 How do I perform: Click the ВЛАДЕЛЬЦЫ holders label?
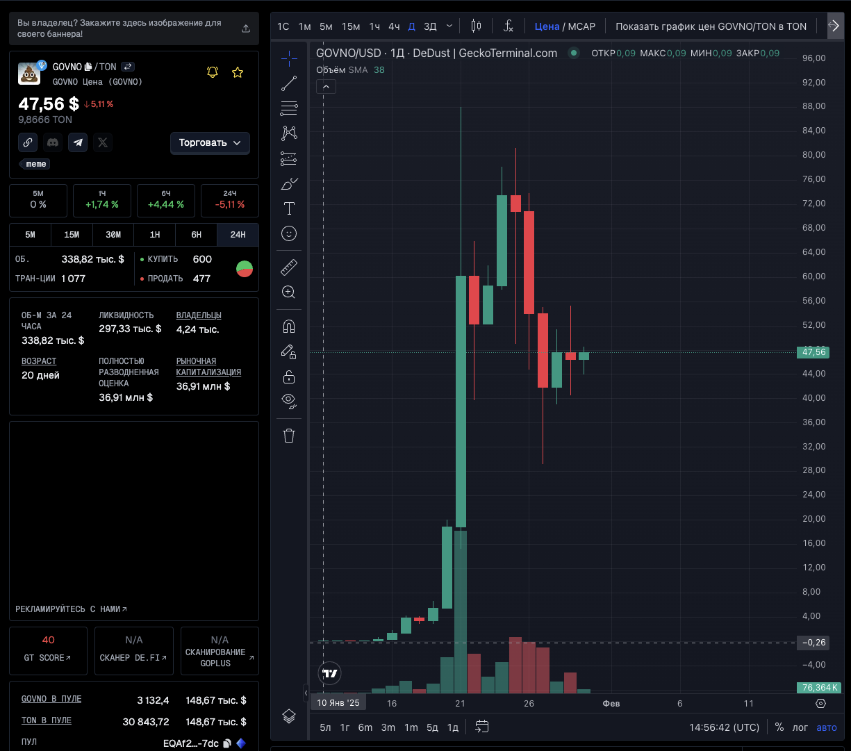tap(199, 315)
